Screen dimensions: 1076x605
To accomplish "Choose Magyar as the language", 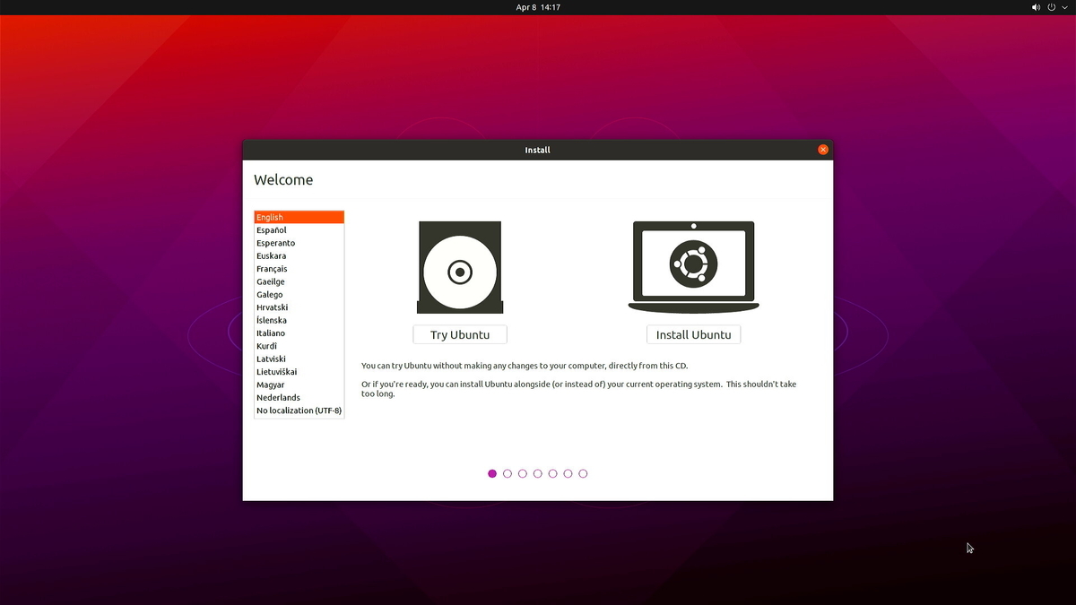I will [299, 385].
